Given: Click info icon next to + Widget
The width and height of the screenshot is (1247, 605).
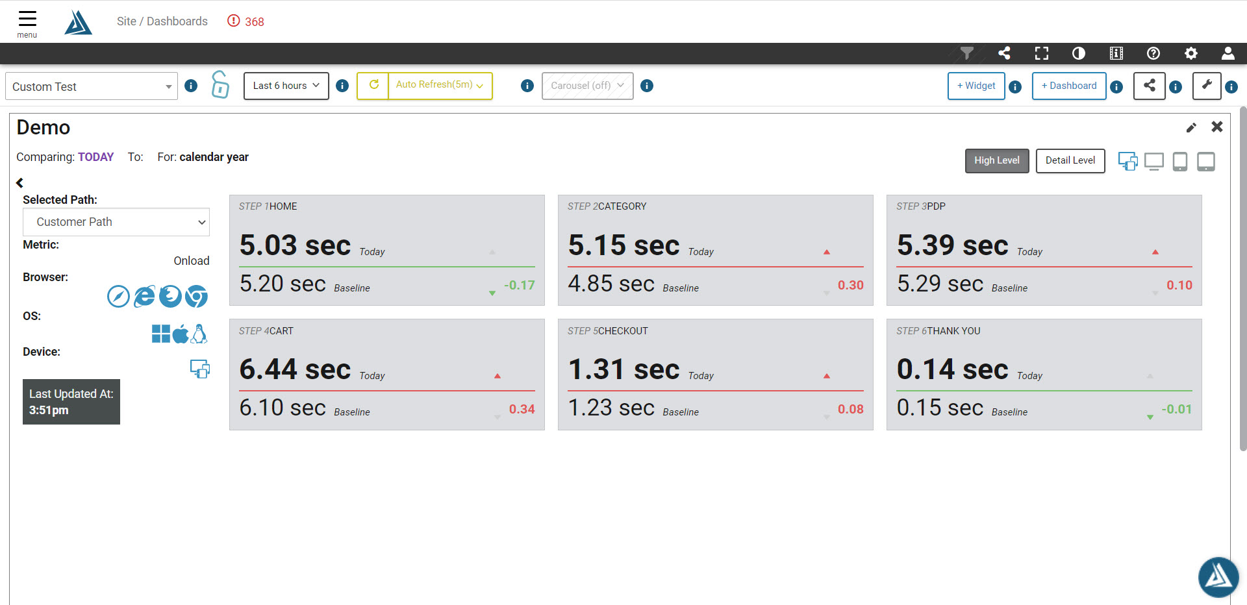Looking at the screenshot, I should 1015,87.
